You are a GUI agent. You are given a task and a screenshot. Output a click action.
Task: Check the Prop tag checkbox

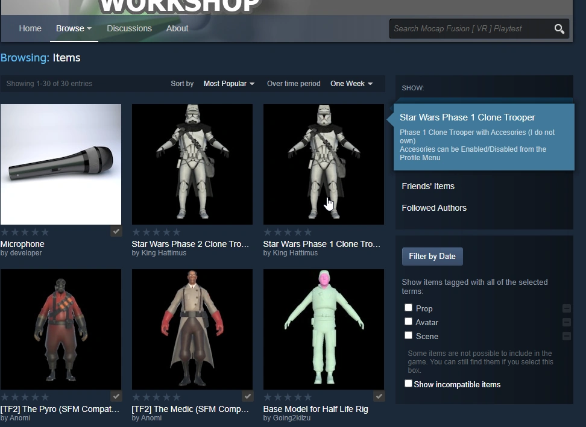tap(408, 308)
